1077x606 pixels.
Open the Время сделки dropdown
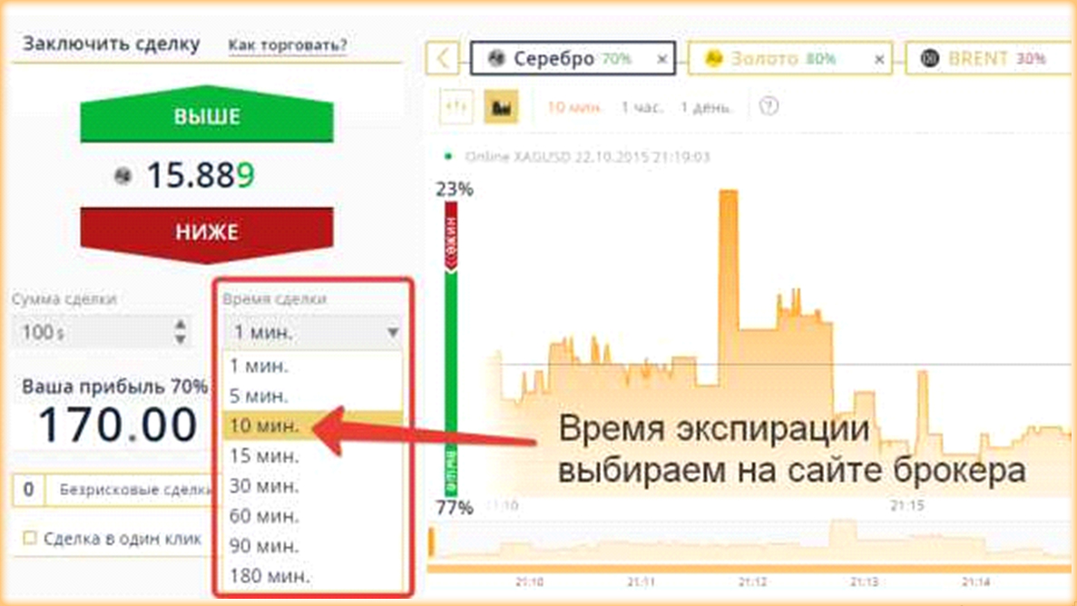coord(314,333)
